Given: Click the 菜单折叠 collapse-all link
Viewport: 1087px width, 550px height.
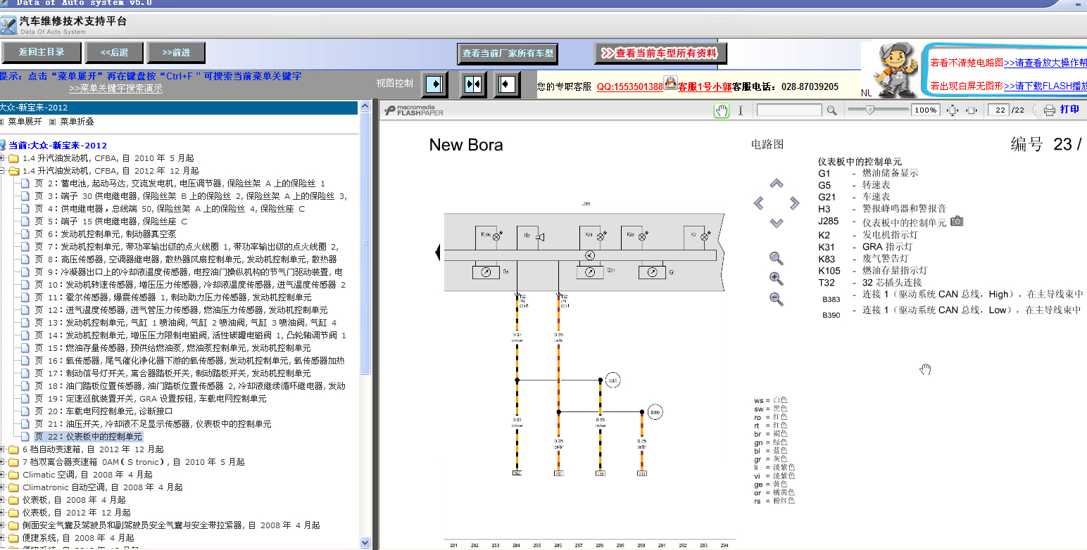Looking at the screenshot, I should pyautogui.click(x=77, y=121).
